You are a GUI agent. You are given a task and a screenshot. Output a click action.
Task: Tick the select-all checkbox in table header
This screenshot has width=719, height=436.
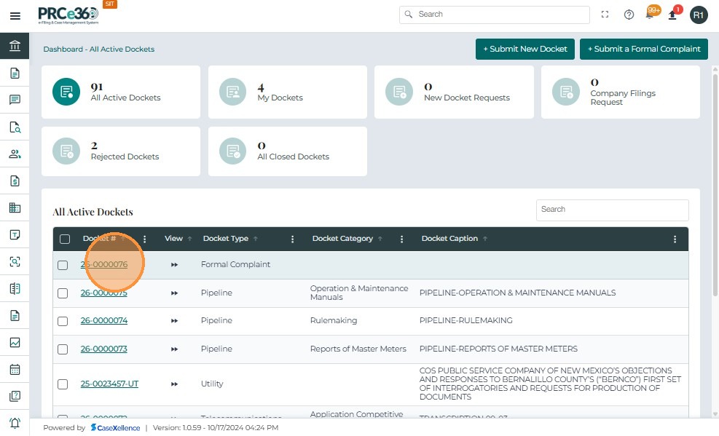(65, 239)
